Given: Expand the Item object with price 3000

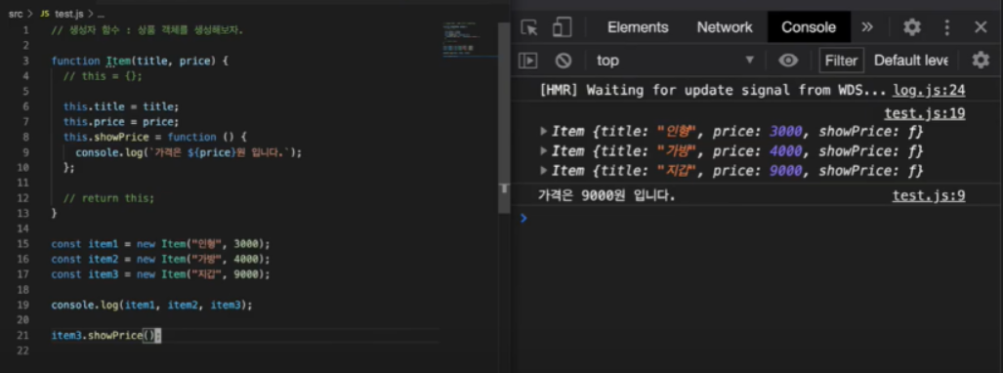Looking at the screenshot, I should (x=544, y=132).
